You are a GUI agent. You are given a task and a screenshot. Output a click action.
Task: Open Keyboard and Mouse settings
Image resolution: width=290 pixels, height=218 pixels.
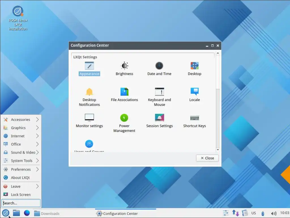pos(159,97)
